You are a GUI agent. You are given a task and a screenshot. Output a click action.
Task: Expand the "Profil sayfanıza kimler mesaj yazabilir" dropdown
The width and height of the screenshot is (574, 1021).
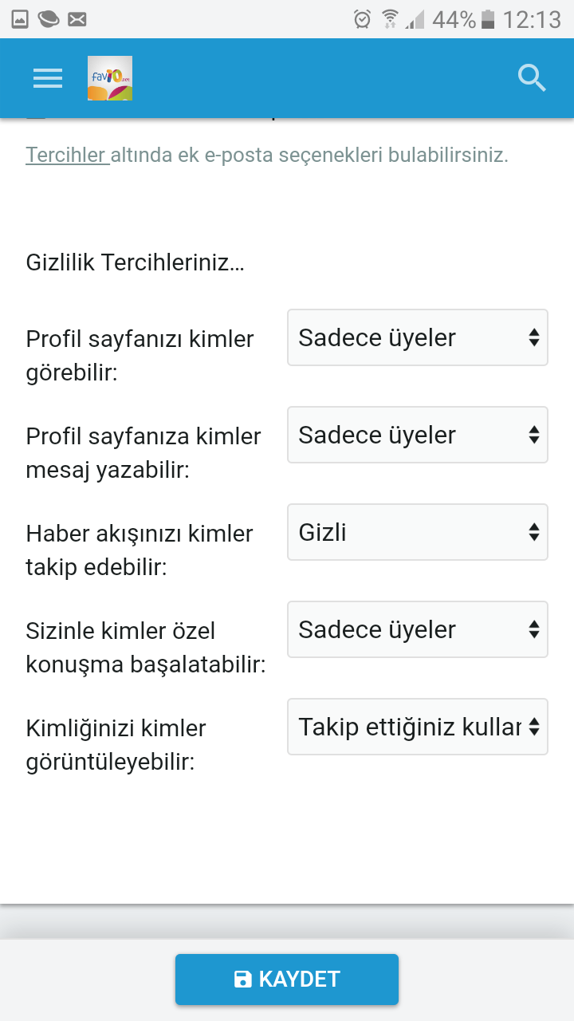(x=417, y=435)
